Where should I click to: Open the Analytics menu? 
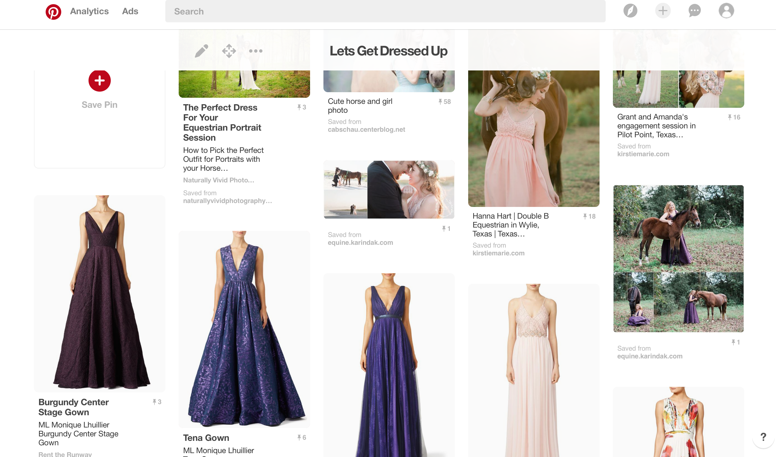click(89, 11)
